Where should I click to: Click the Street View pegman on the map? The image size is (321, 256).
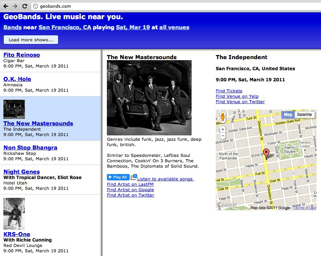(223, 117)
